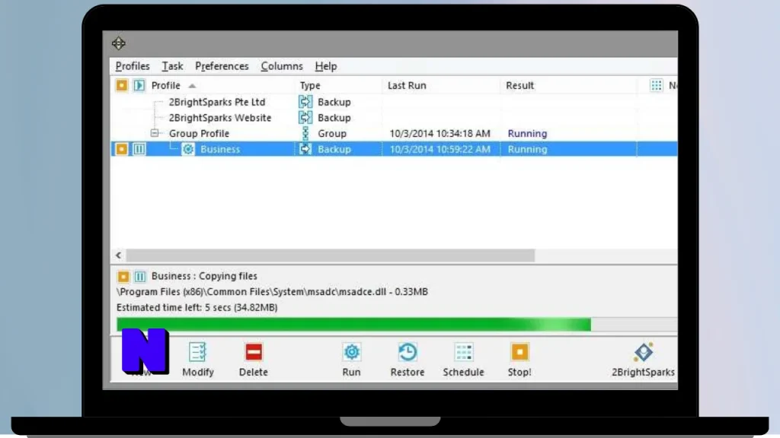
Task: Click Business last run 10/3/2014 10:59:22 AM
Action: pyautogui.click(x=440, y=149)
